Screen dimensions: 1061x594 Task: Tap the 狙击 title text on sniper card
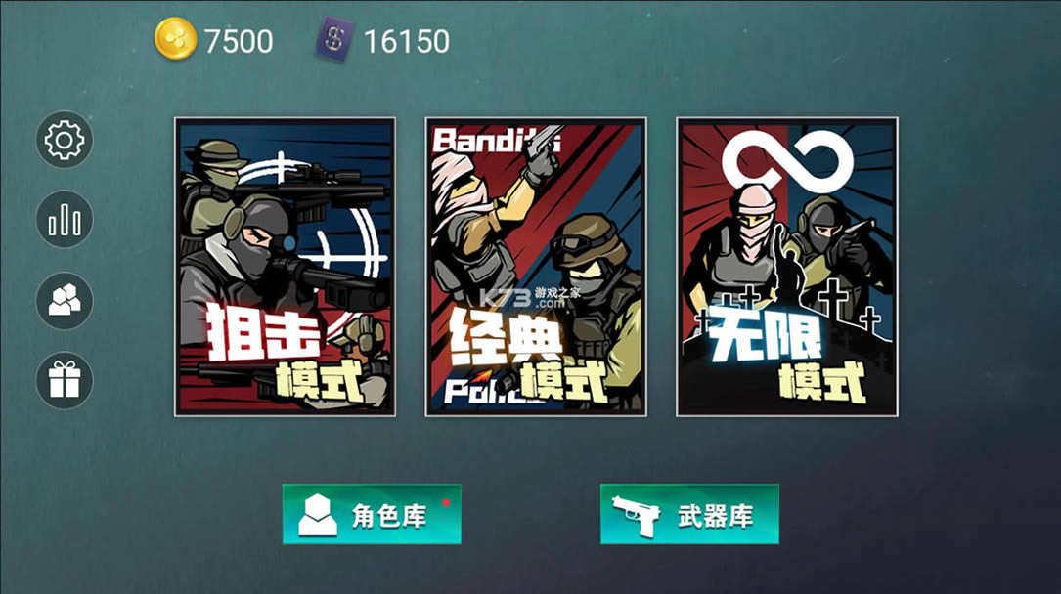[262, 331]
